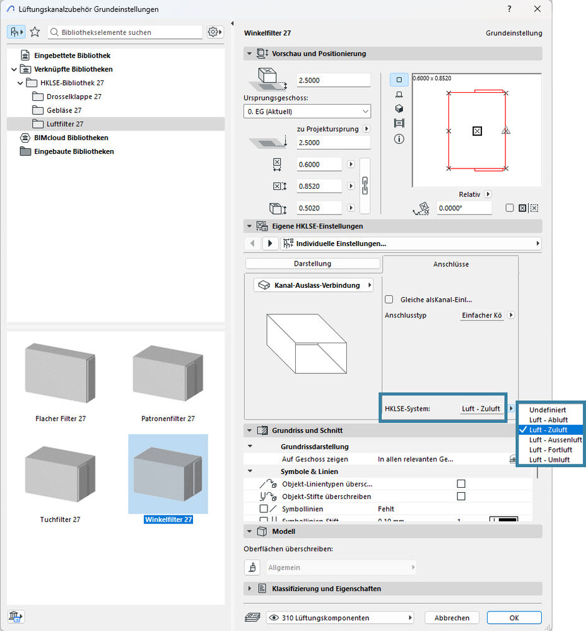This screenshot has width=586, height=631.
Task: Click the Individuelle Einstellungen page icon
Action: (x=288, y=244)
